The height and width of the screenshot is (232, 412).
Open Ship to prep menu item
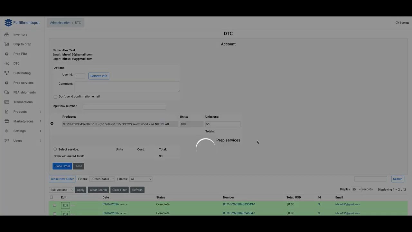22,44
